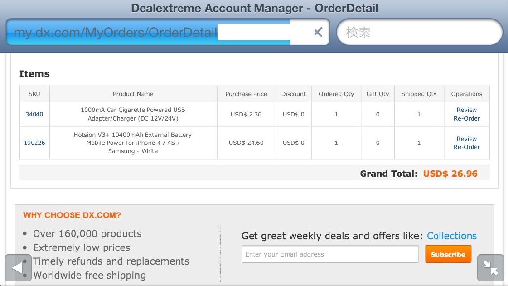This screenshot has height=286, width=508.
Task: Click the Over 160,000 products bullet
Action: (87, 234)
